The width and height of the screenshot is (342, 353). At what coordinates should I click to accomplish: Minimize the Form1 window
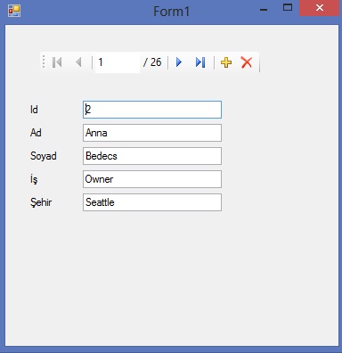tap(264, 10)
